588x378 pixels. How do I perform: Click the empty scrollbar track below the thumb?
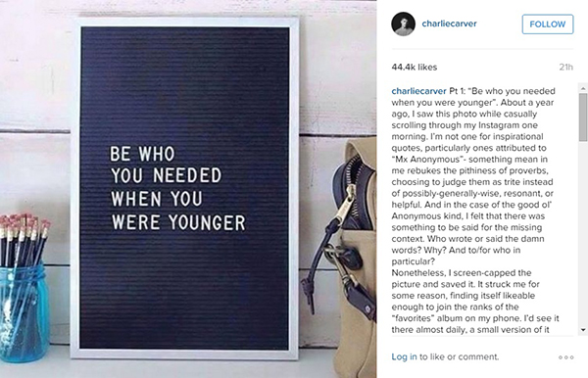click(x=583, y=232)
